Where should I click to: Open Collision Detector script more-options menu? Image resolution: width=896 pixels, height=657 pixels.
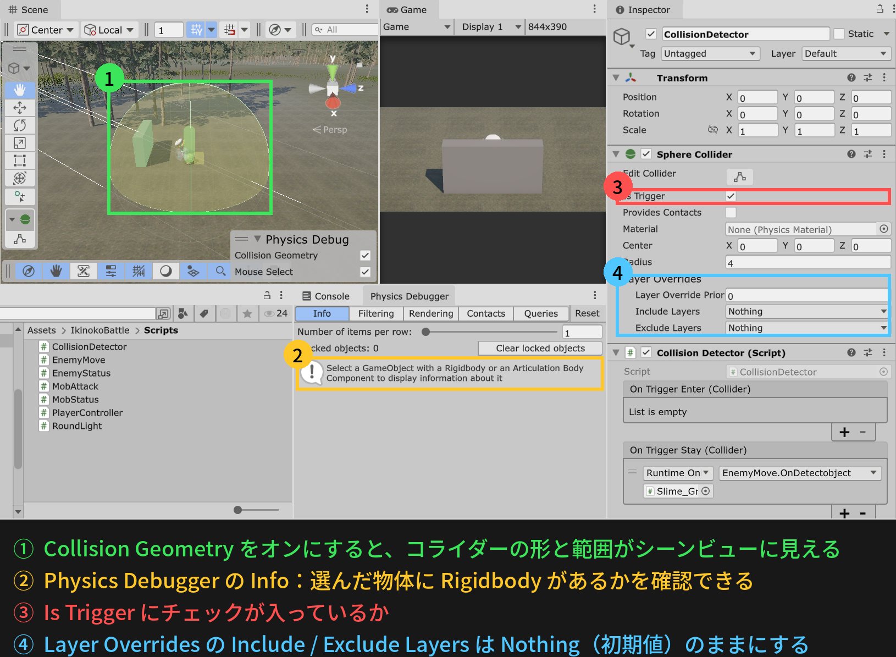884,352
